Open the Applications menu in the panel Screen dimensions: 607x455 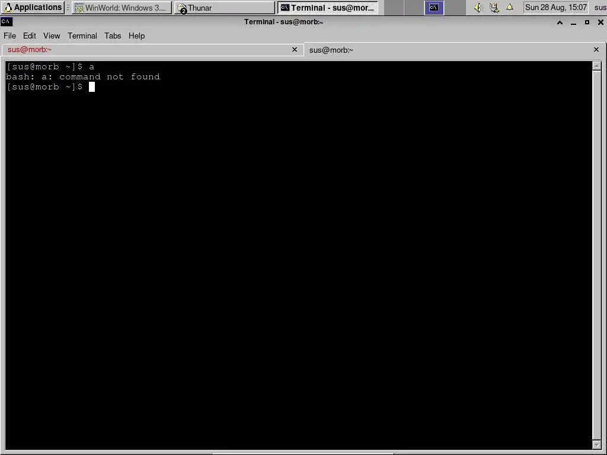(33, 7)
